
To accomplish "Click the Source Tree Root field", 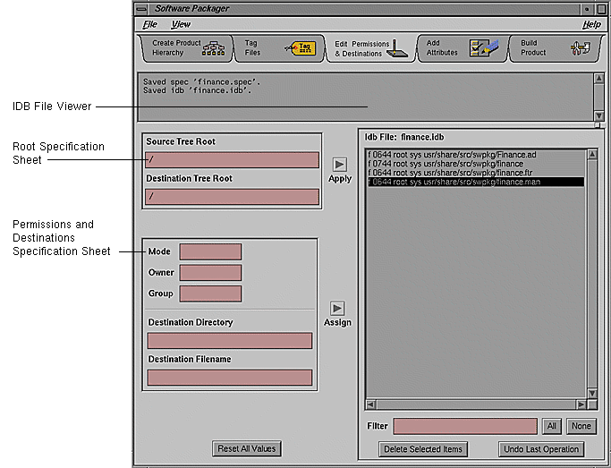I will tap(232, 160).
